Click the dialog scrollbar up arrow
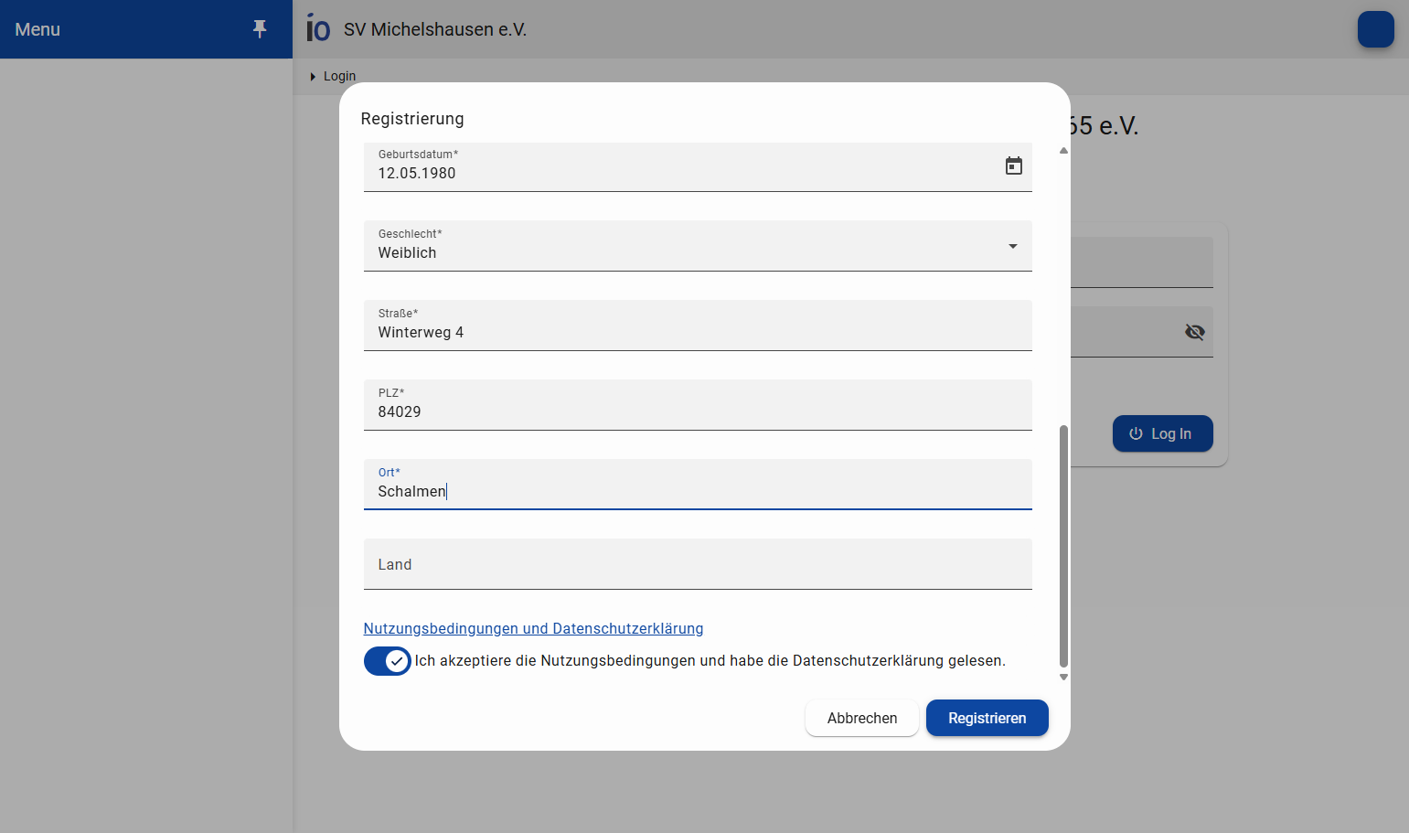The image size is (1409, 833). click(1063, 151)
